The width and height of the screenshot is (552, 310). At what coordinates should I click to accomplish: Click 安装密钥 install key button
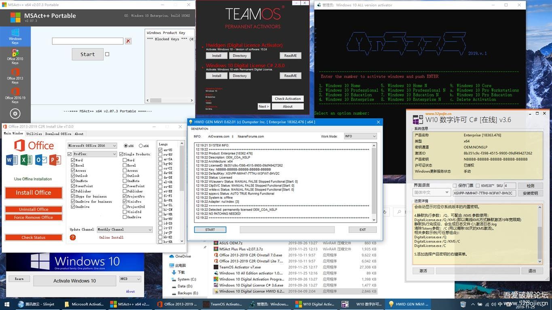click(530, 193)
